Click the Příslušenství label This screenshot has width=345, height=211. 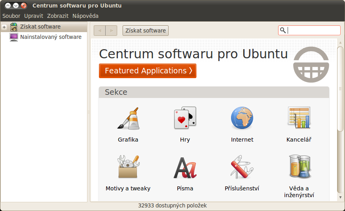tap(242, 188)
